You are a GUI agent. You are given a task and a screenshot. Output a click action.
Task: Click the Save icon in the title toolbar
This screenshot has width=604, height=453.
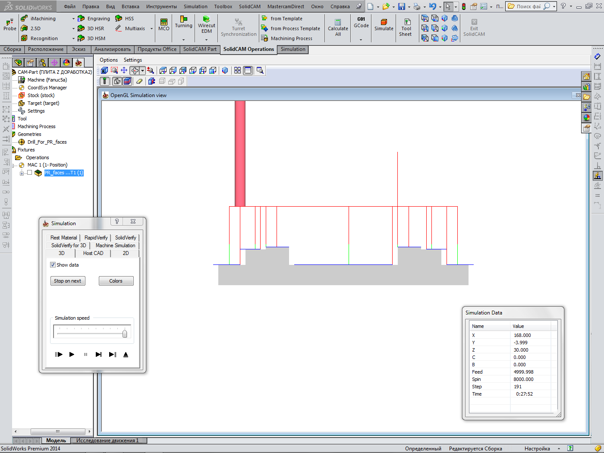coord(402,6)
